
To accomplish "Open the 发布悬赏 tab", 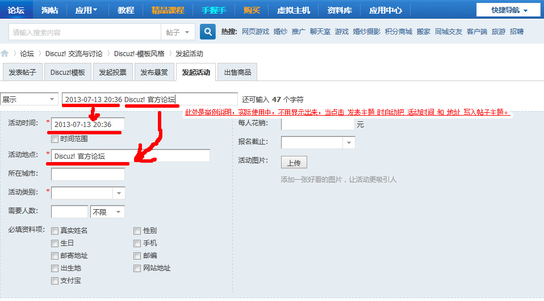I will [x=154, y=73].
